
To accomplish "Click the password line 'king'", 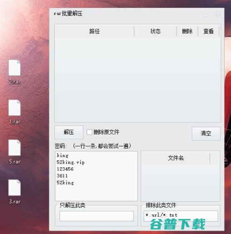I will (63, 155).
